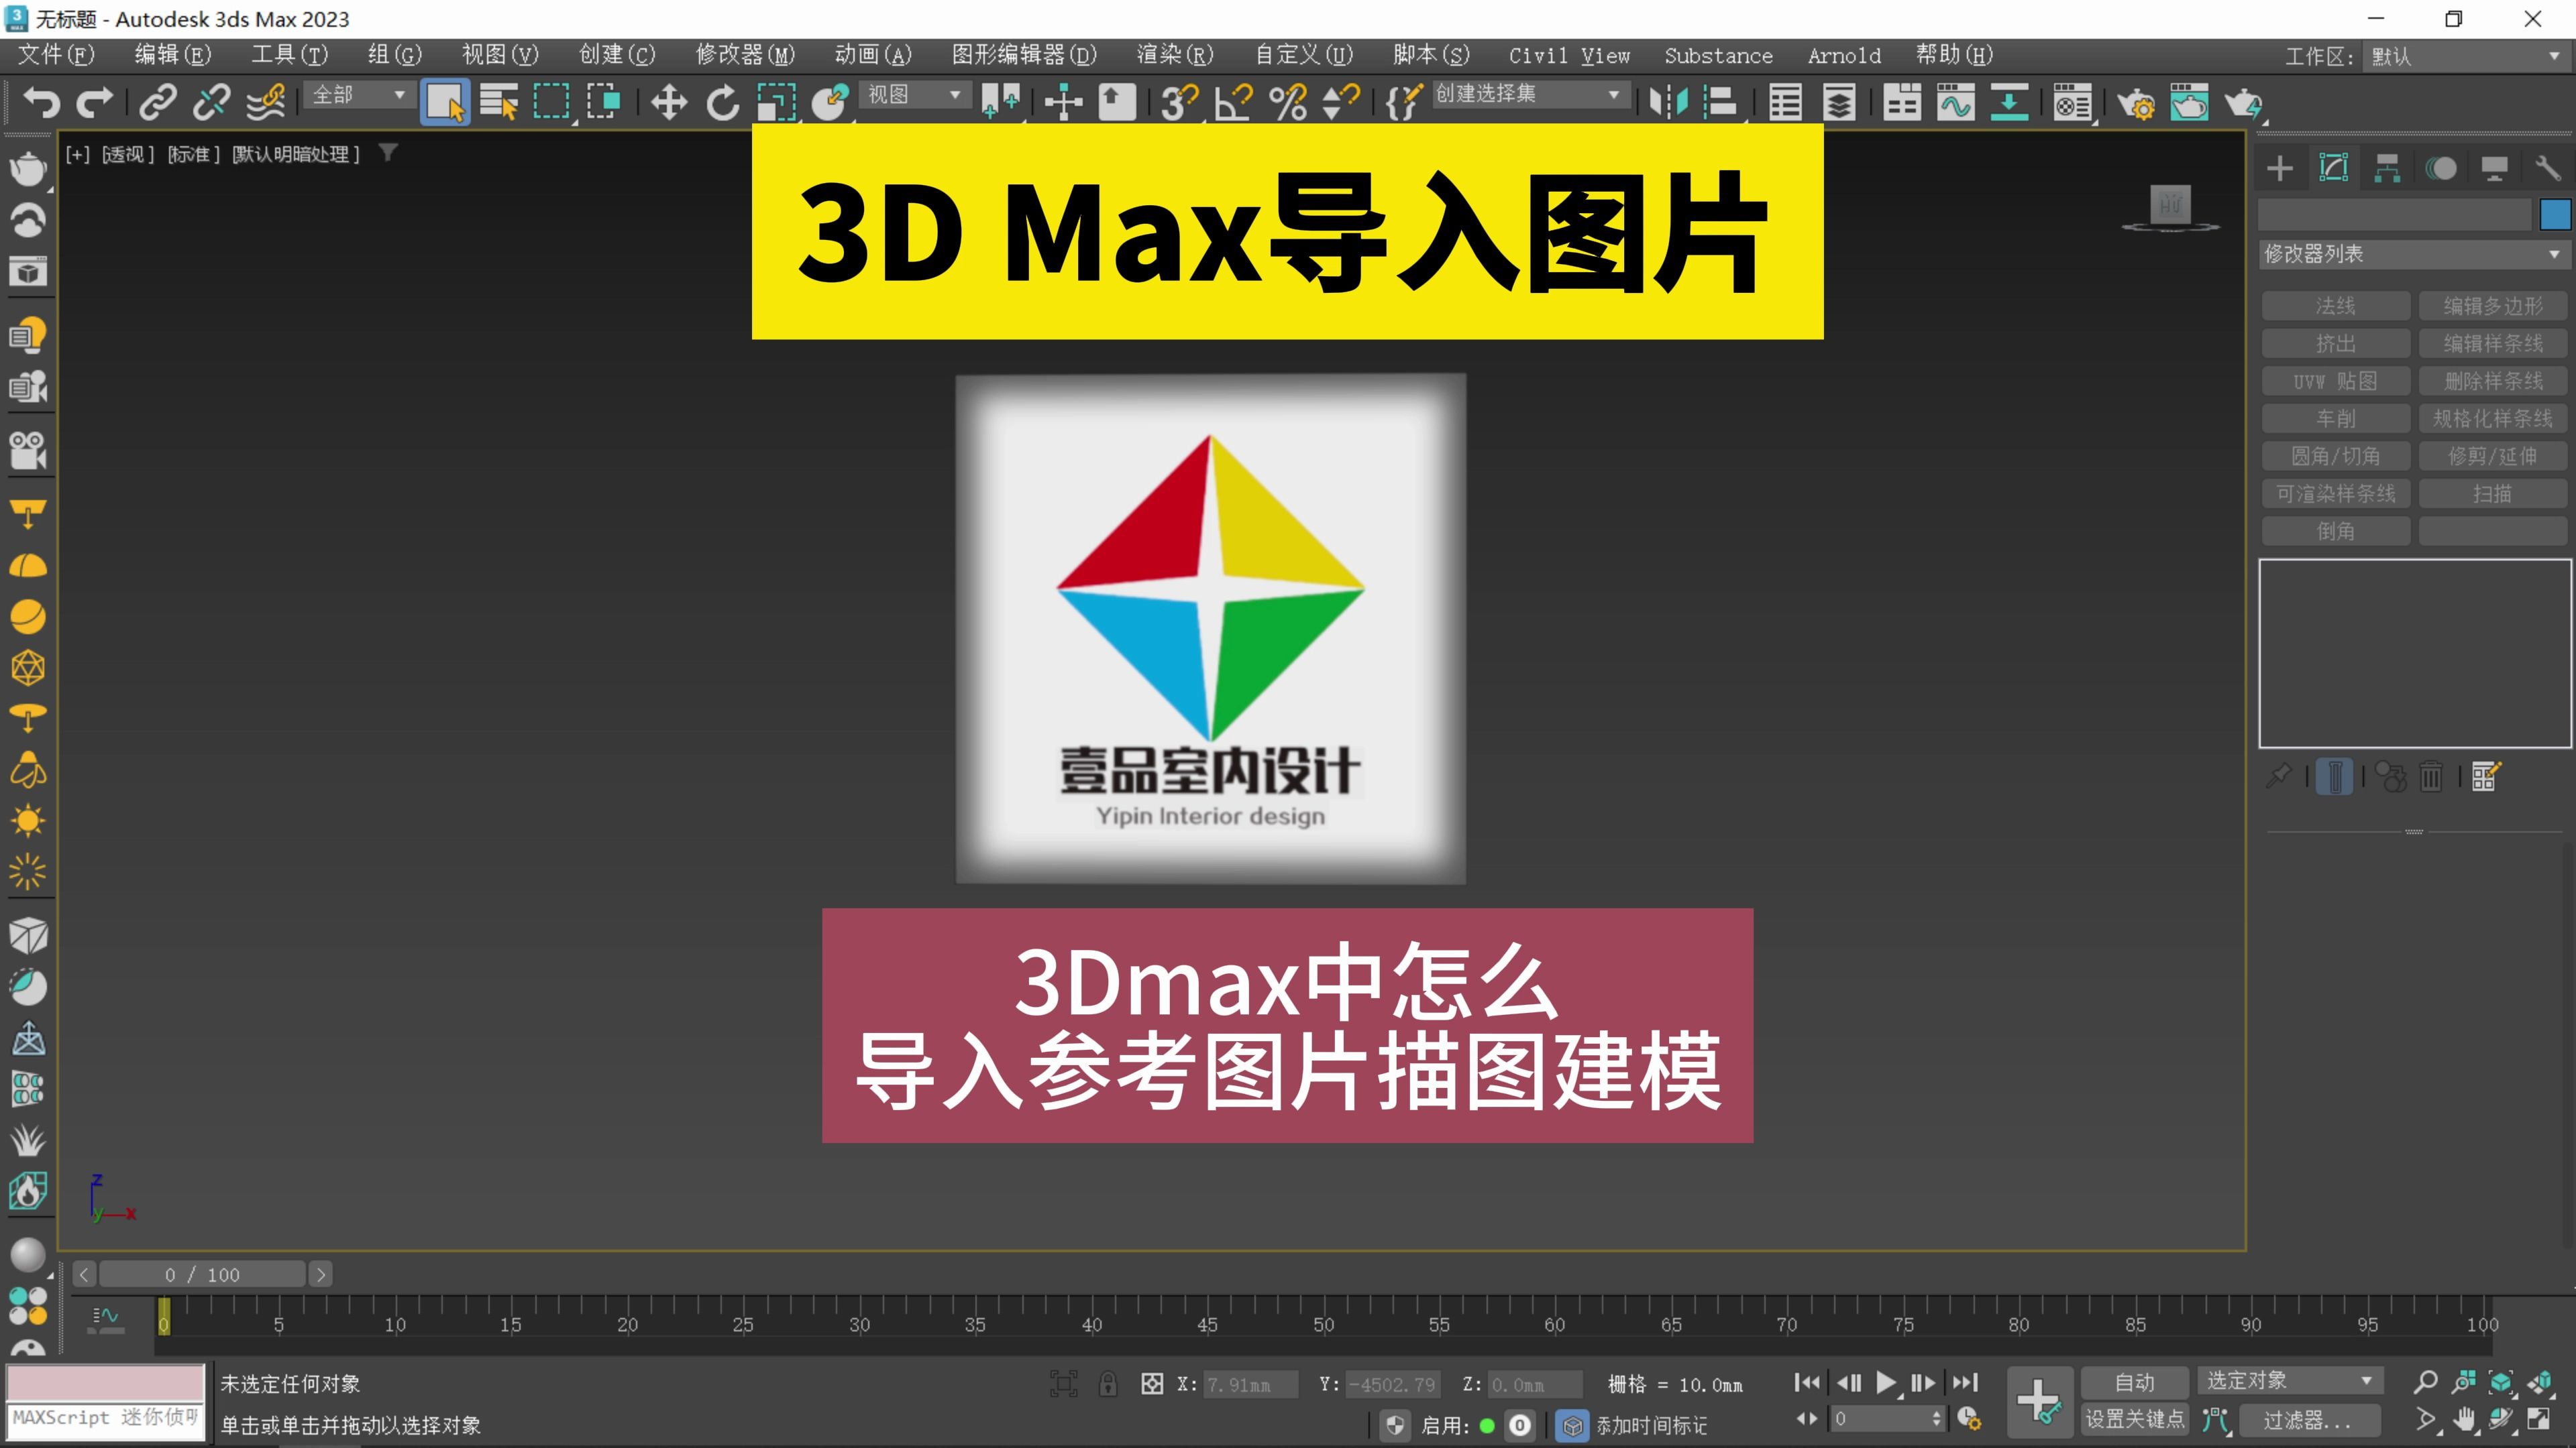This screenshot has width=2576, height=1448.
Task: Toggle Window/Crossing selection icon
Action: [x=604, y=102]
